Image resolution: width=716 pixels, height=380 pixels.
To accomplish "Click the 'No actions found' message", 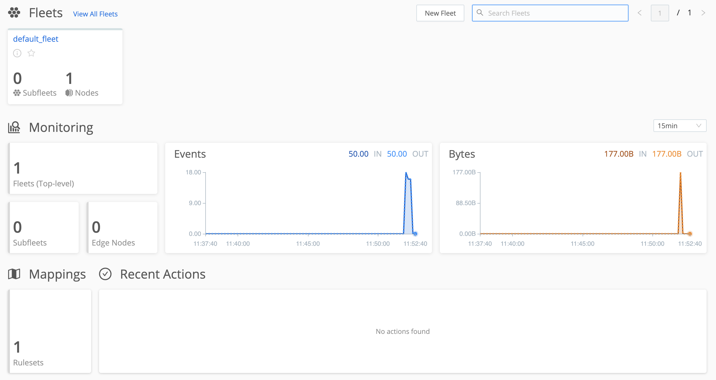I will pos(403,331).
